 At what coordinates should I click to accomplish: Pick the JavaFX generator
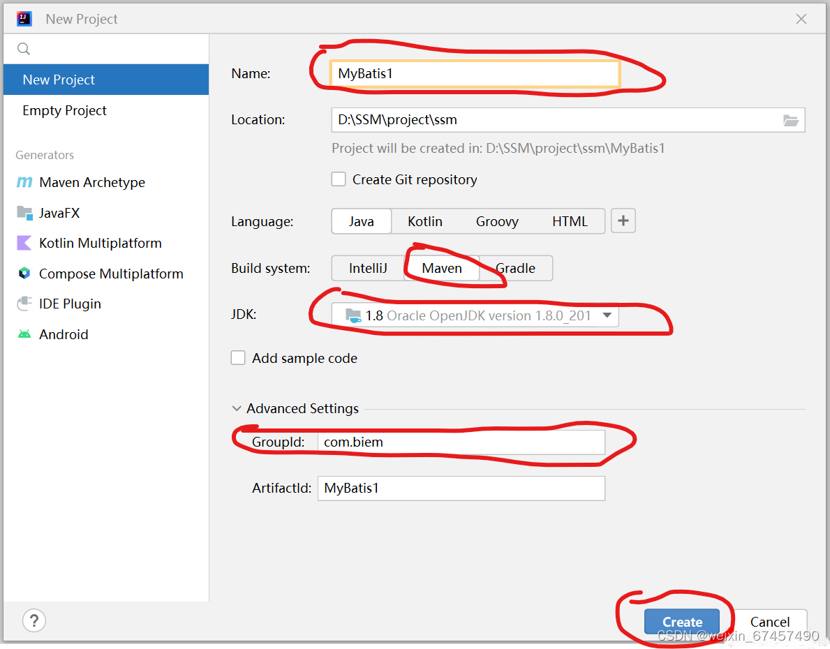pyautogui.click(x=106, y=213)
